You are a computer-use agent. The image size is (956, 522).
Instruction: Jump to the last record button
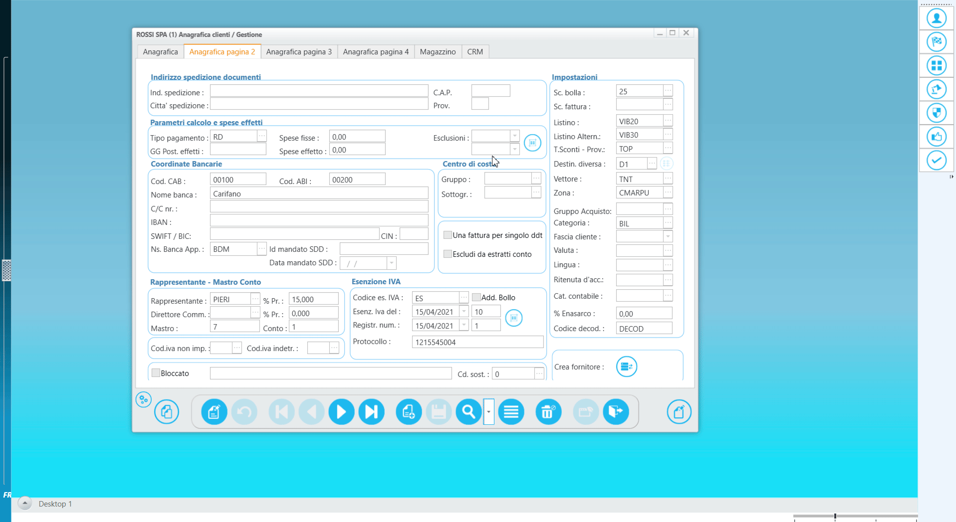(x=371, y=412)
